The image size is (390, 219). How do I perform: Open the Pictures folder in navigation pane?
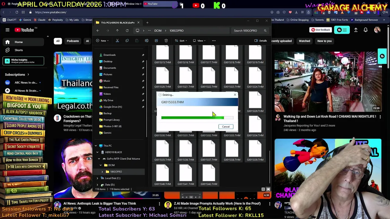(x=108, y=74)
